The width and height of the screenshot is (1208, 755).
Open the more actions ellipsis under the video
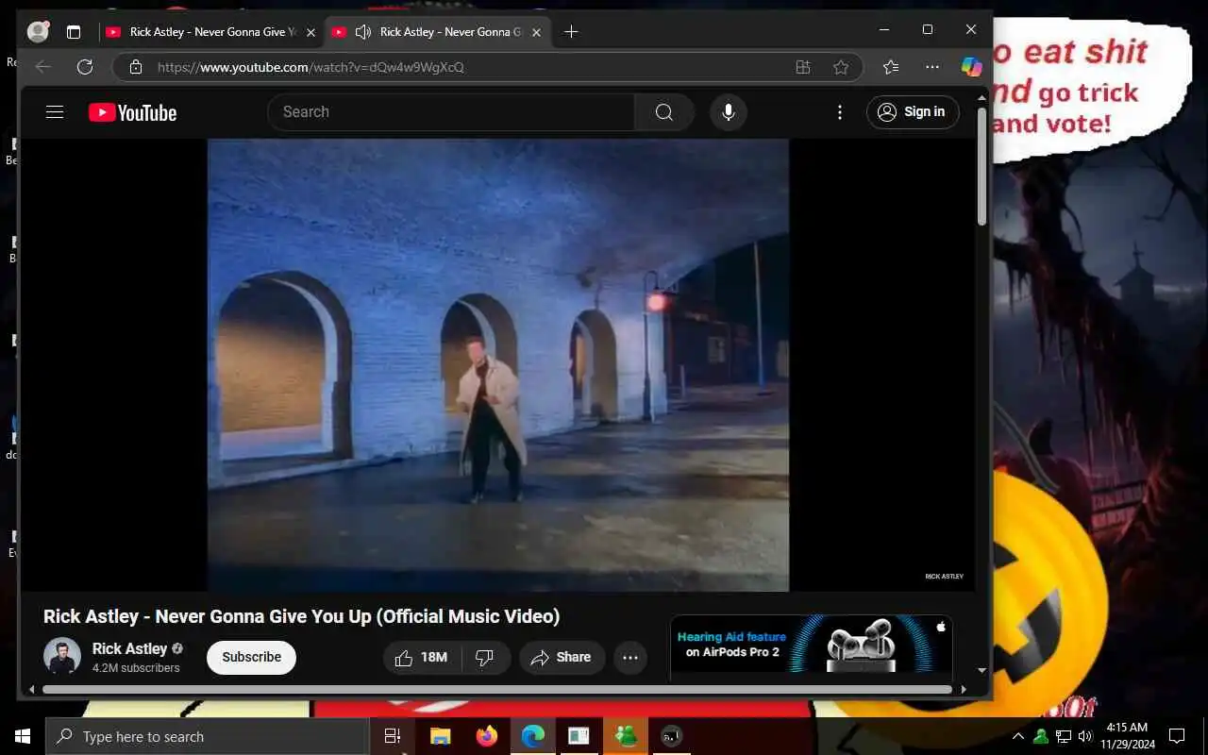[630, 658]
